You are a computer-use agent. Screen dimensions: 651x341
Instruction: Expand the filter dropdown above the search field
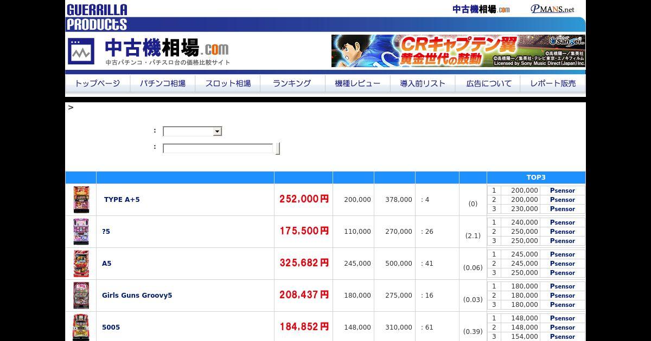click(193, 132)
